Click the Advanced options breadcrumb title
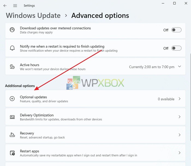Viewport: 191px width, 166px height. coord(100,16)
